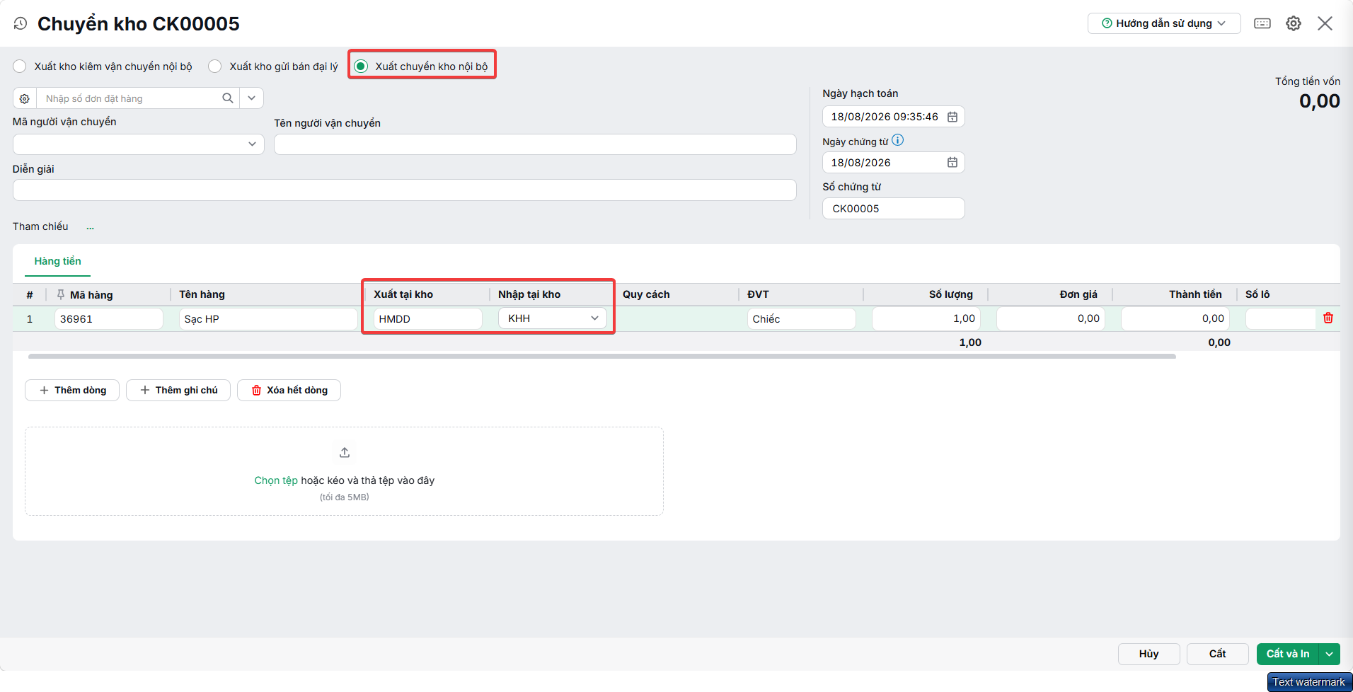Click the Tên hàng column header
The width and height of the screenshot is (1353, 692).
202,294
